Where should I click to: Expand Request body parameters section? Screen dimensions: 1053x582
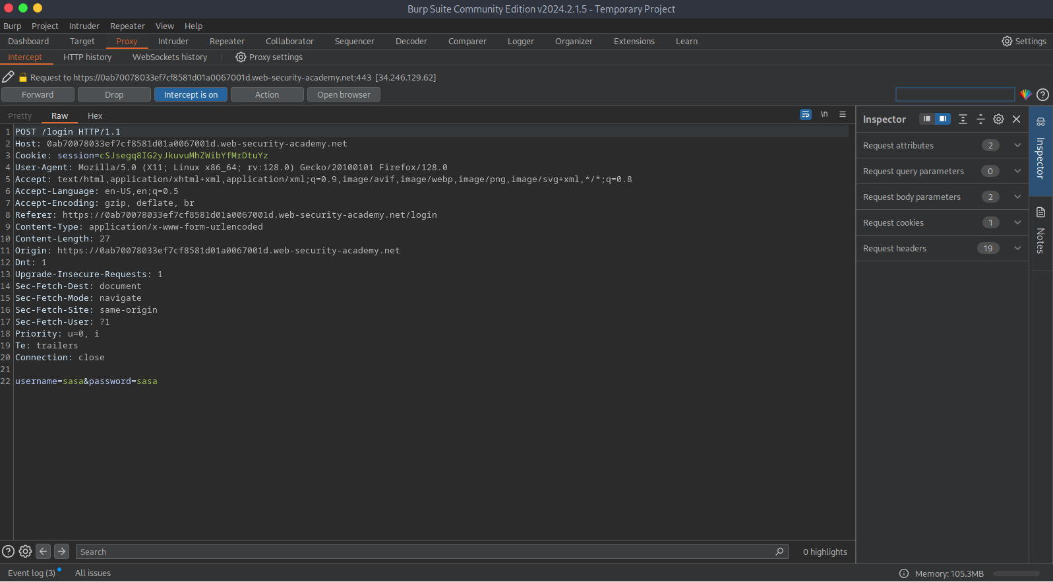(x=1017, y=197)
